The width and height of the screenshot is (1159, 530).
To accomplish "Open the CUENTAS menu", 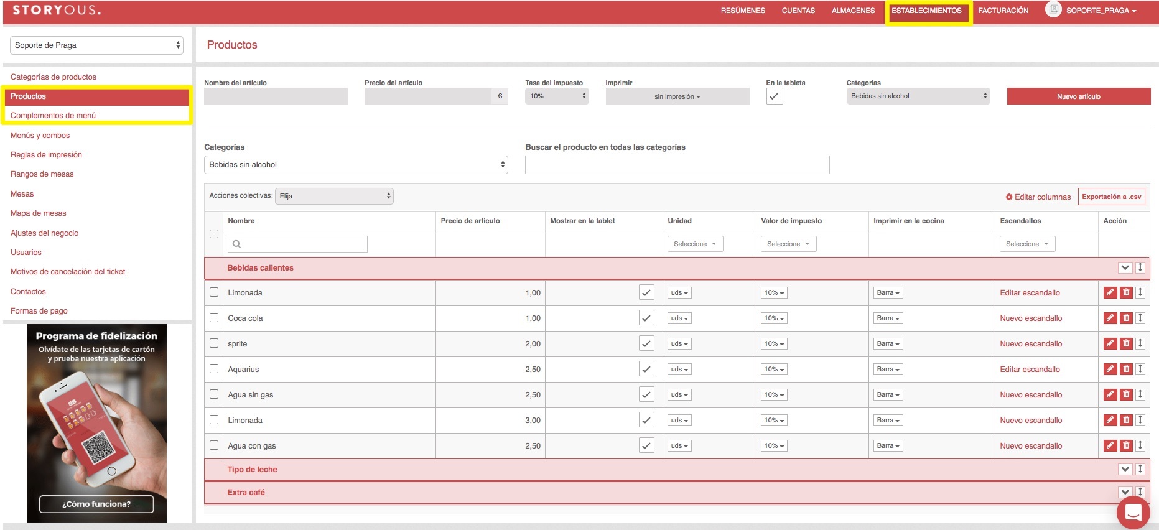I will coord(798,11).
